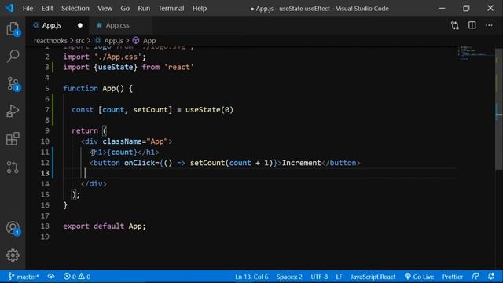Image resolution: width=503 pixels, height=283 pixels.
Task: Open the Run and Debug view
Action: point(13,112)
